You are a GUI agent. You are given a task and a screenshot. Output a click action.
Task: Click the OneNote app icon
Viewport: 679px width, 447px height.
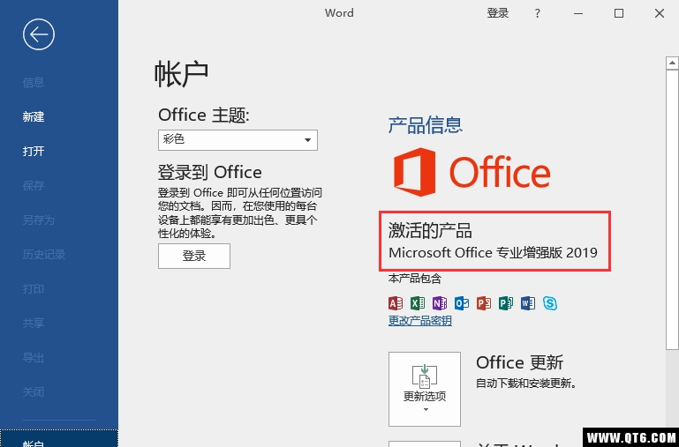pyautogui.click(x=440, y=303)
